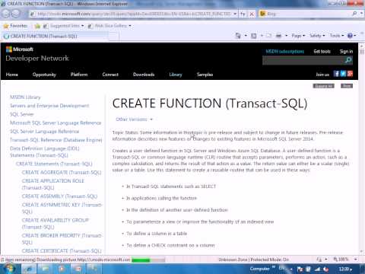Open the Tools menu dropdown
Viewport: 365px width, 274px height.
click(x=337, y=36)
